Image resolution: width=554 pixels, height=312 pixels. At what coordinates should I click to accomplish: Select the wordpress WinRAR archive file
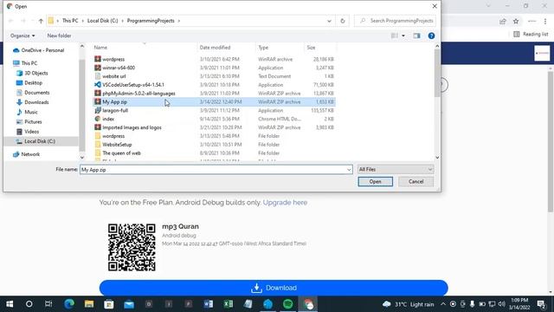214,59
